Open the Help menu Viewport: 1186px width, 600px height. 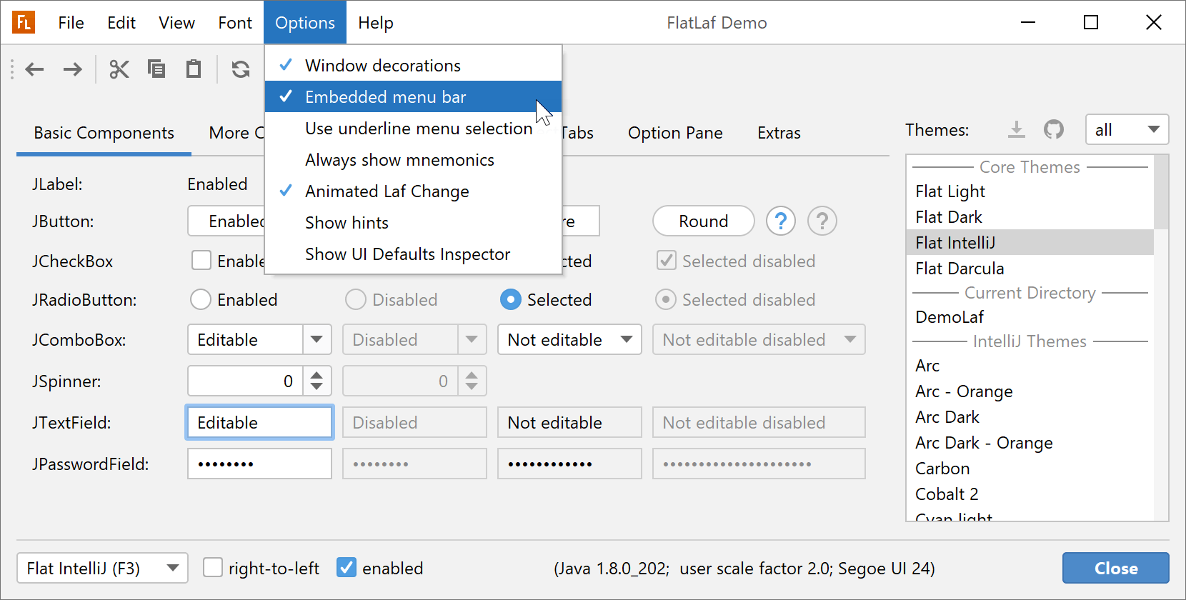coord(376,23)
